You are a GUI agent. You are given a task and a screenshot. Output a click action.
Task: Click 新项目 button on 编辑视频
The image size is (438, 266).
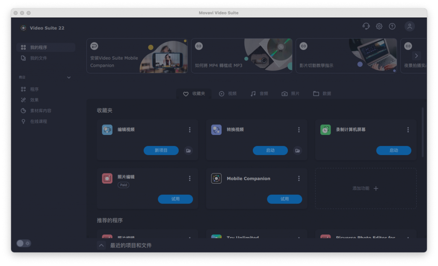coord(161,151)
